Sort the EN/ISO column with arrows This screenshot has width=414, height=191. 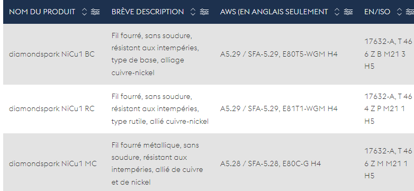pos(400,12)
